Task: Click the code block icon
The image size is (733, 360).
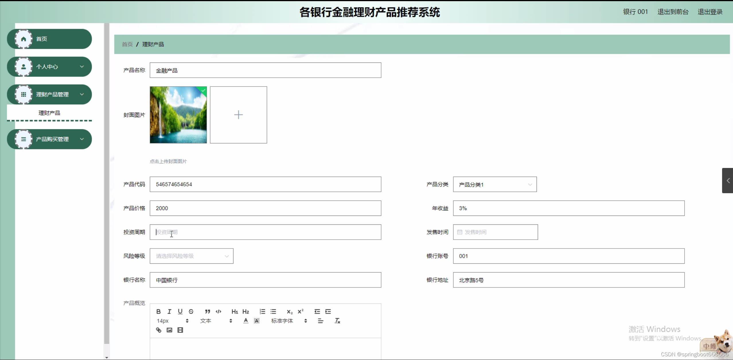Action: (x=218, y=312)
